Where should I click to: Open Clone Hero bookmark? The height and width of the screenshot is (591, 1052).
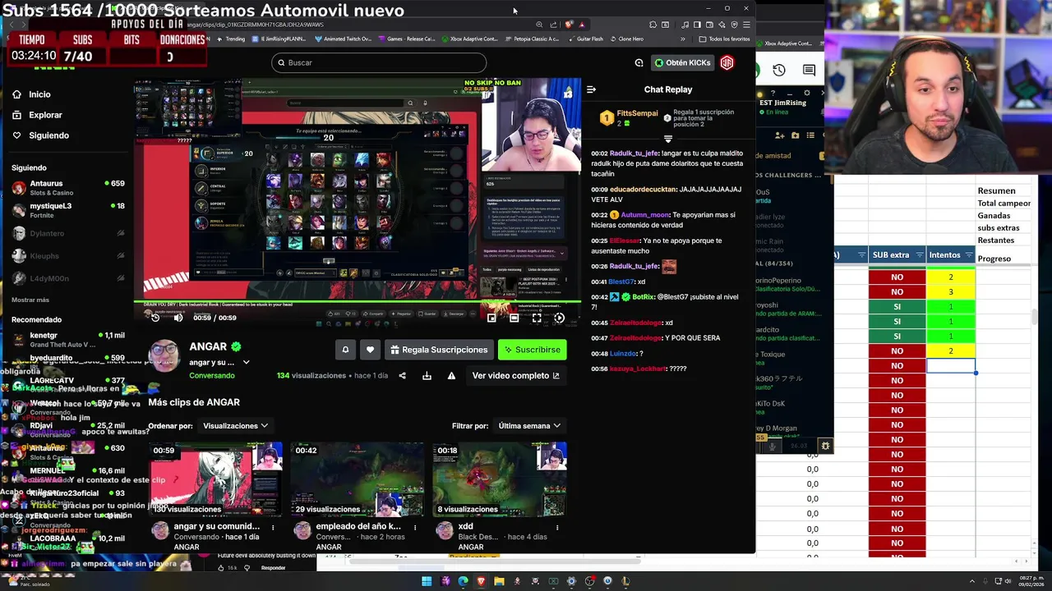coord(625,39)
